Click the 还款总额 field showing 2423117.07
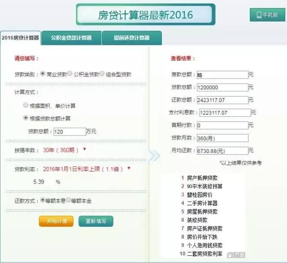The height and width of the screenshot is (263, 287). click(x=222, y=100)
